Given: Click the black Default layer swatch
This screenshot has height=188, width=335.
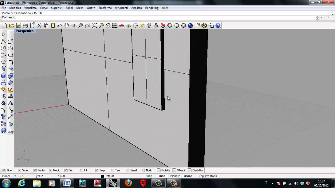Looking at the screenshot, I should click(103, 176).
